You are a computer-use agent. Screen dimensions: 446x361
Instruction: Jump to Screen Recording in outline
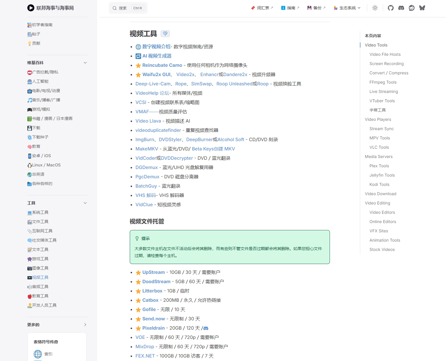pyautogui.click(x=386, y=64)
